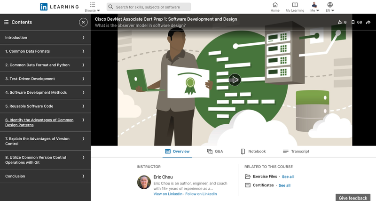The width and height of the screenshot is (376, 201).
Task: Expand 2. Common Data Format and Python
Action: [x=45, y=65]
